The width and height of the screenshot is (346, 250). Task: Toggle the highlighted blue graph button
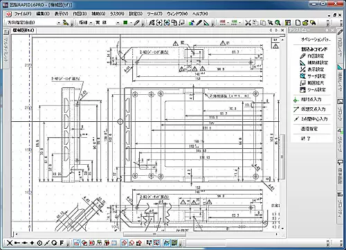pos(167,243)
